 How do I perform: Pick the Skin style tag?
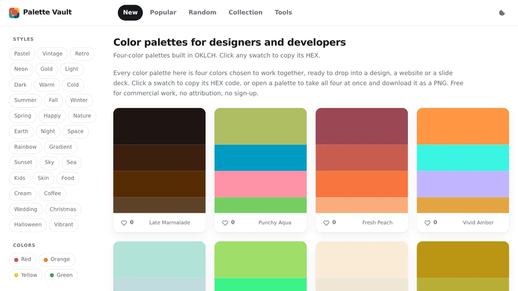43,178
